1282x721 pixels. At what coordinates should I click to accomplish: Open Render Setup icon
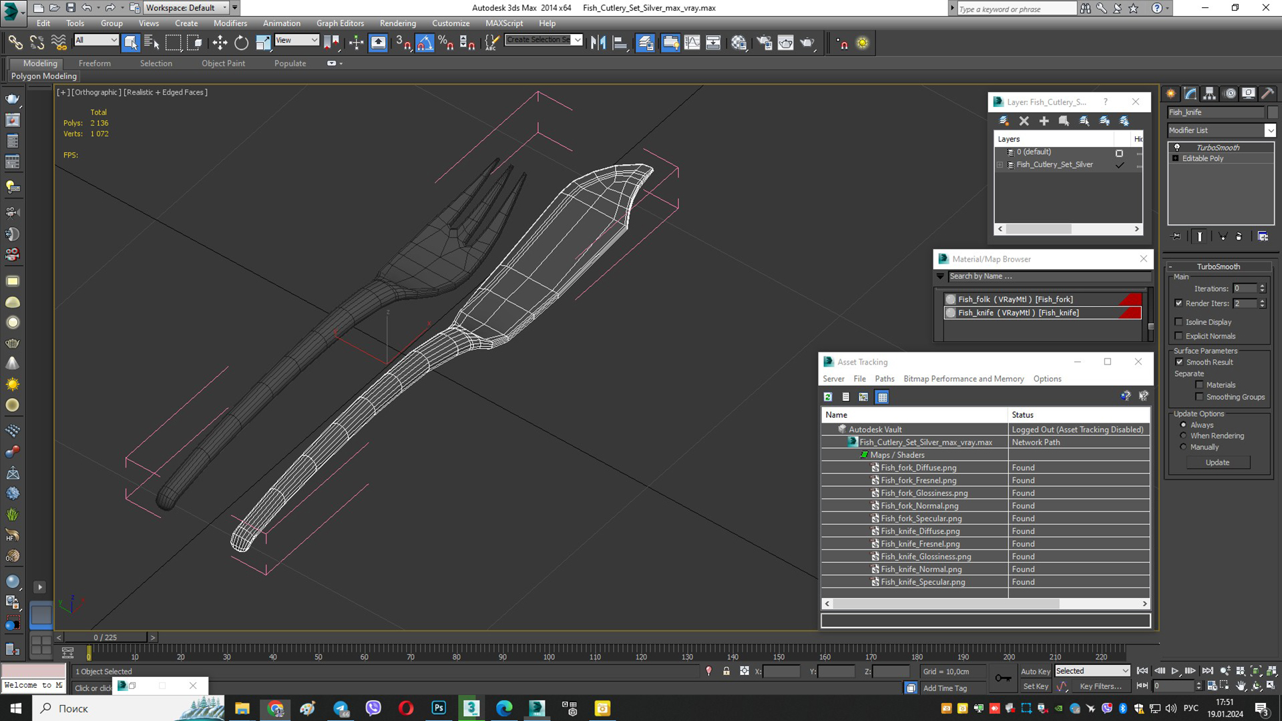(765, 43)
